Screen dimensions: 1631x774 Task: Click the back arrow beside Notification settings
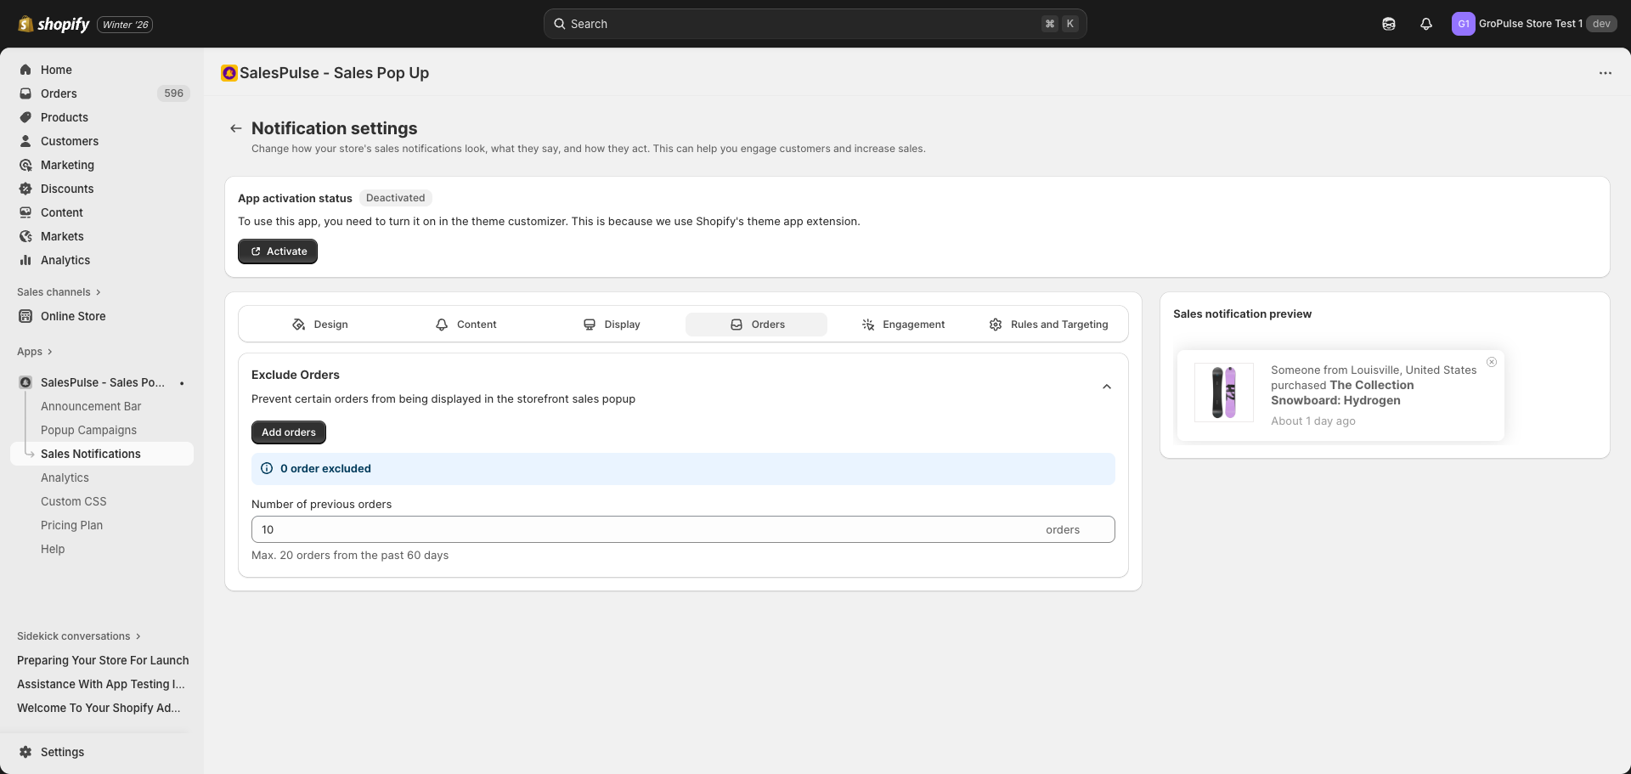(x=235, y=127)
